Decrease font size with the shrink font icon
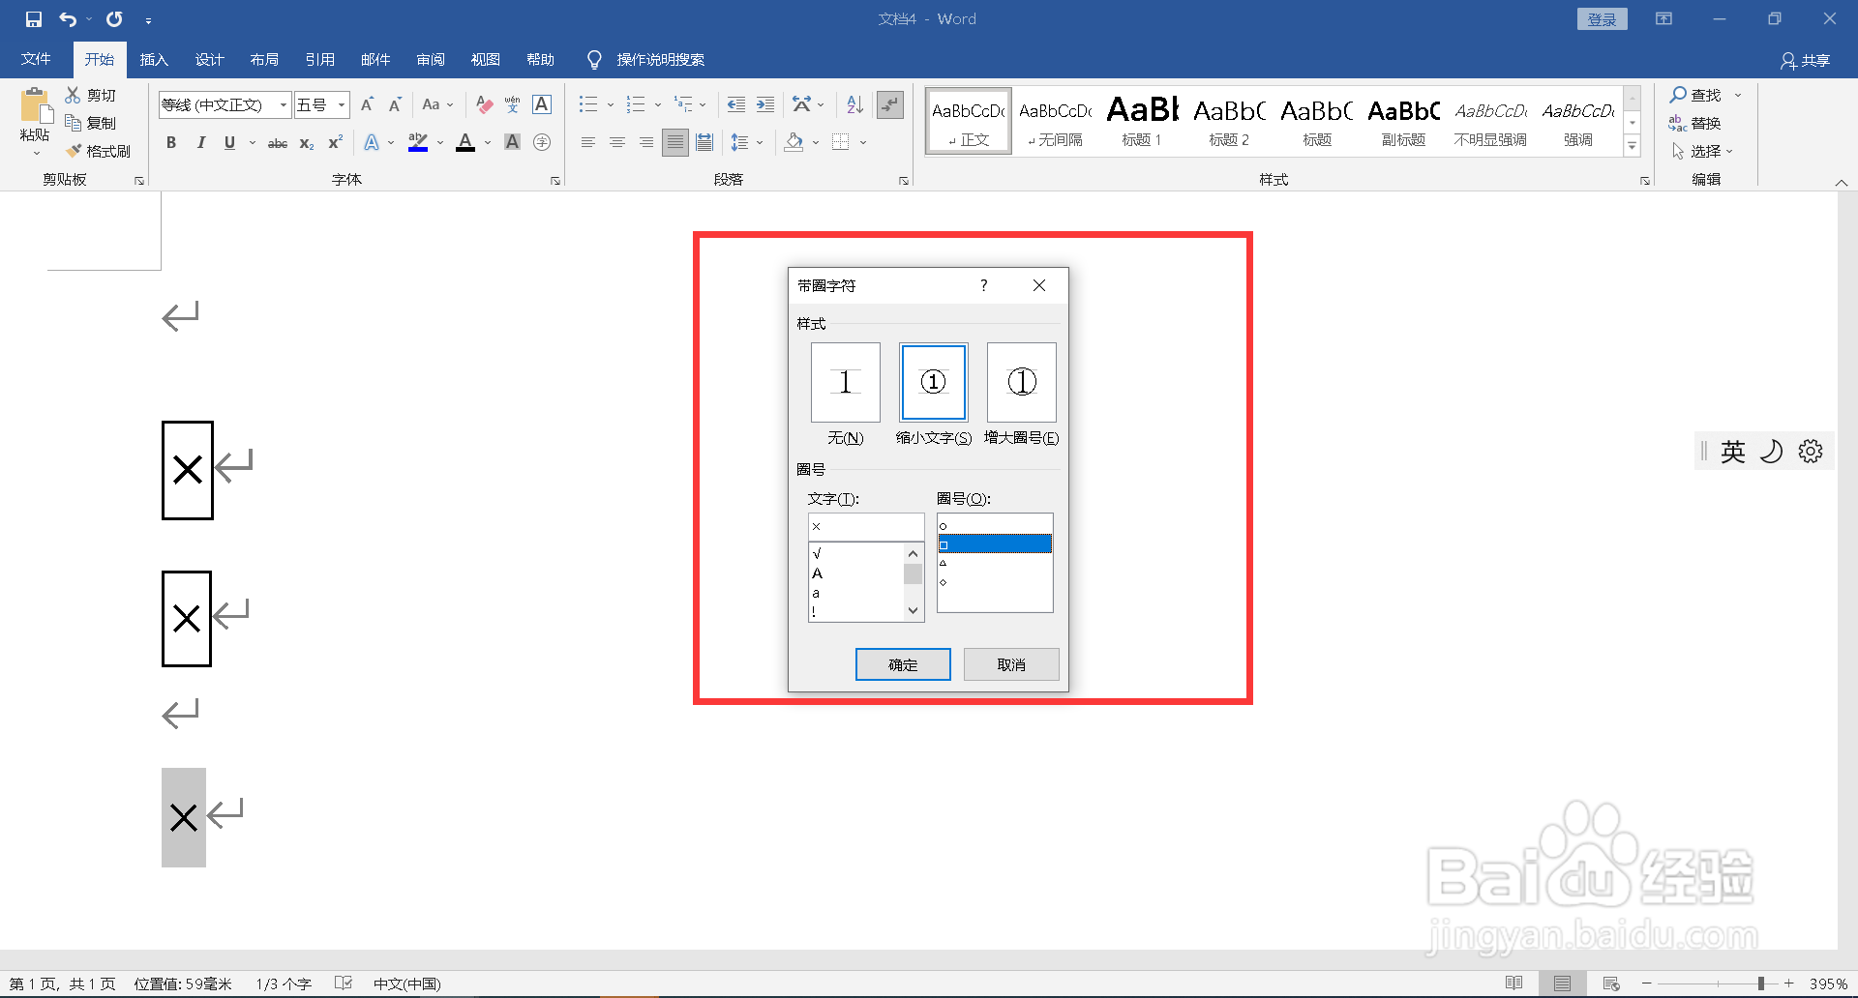 click(x=395, y=104)
